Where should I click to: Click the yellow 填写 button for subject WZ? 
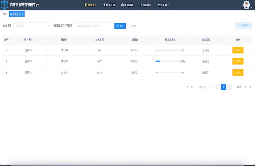tap(238, 50)
